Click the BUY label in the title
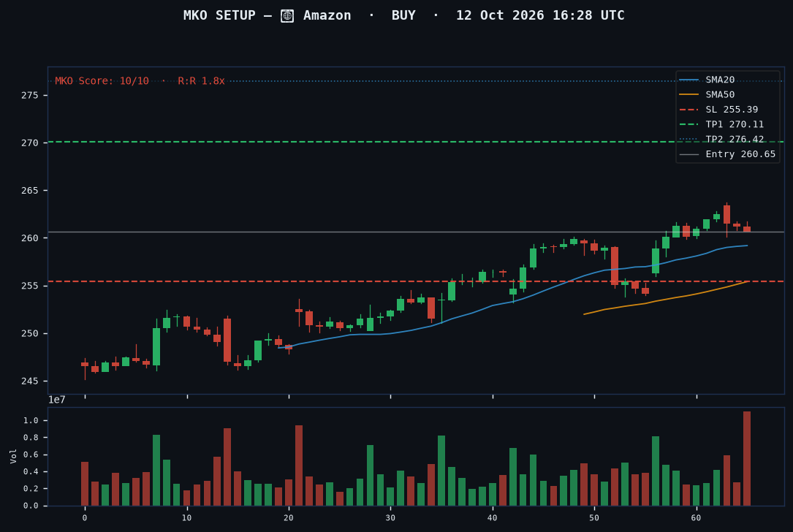The height and width of the screenshot is (532, 793). click(403, 15)
